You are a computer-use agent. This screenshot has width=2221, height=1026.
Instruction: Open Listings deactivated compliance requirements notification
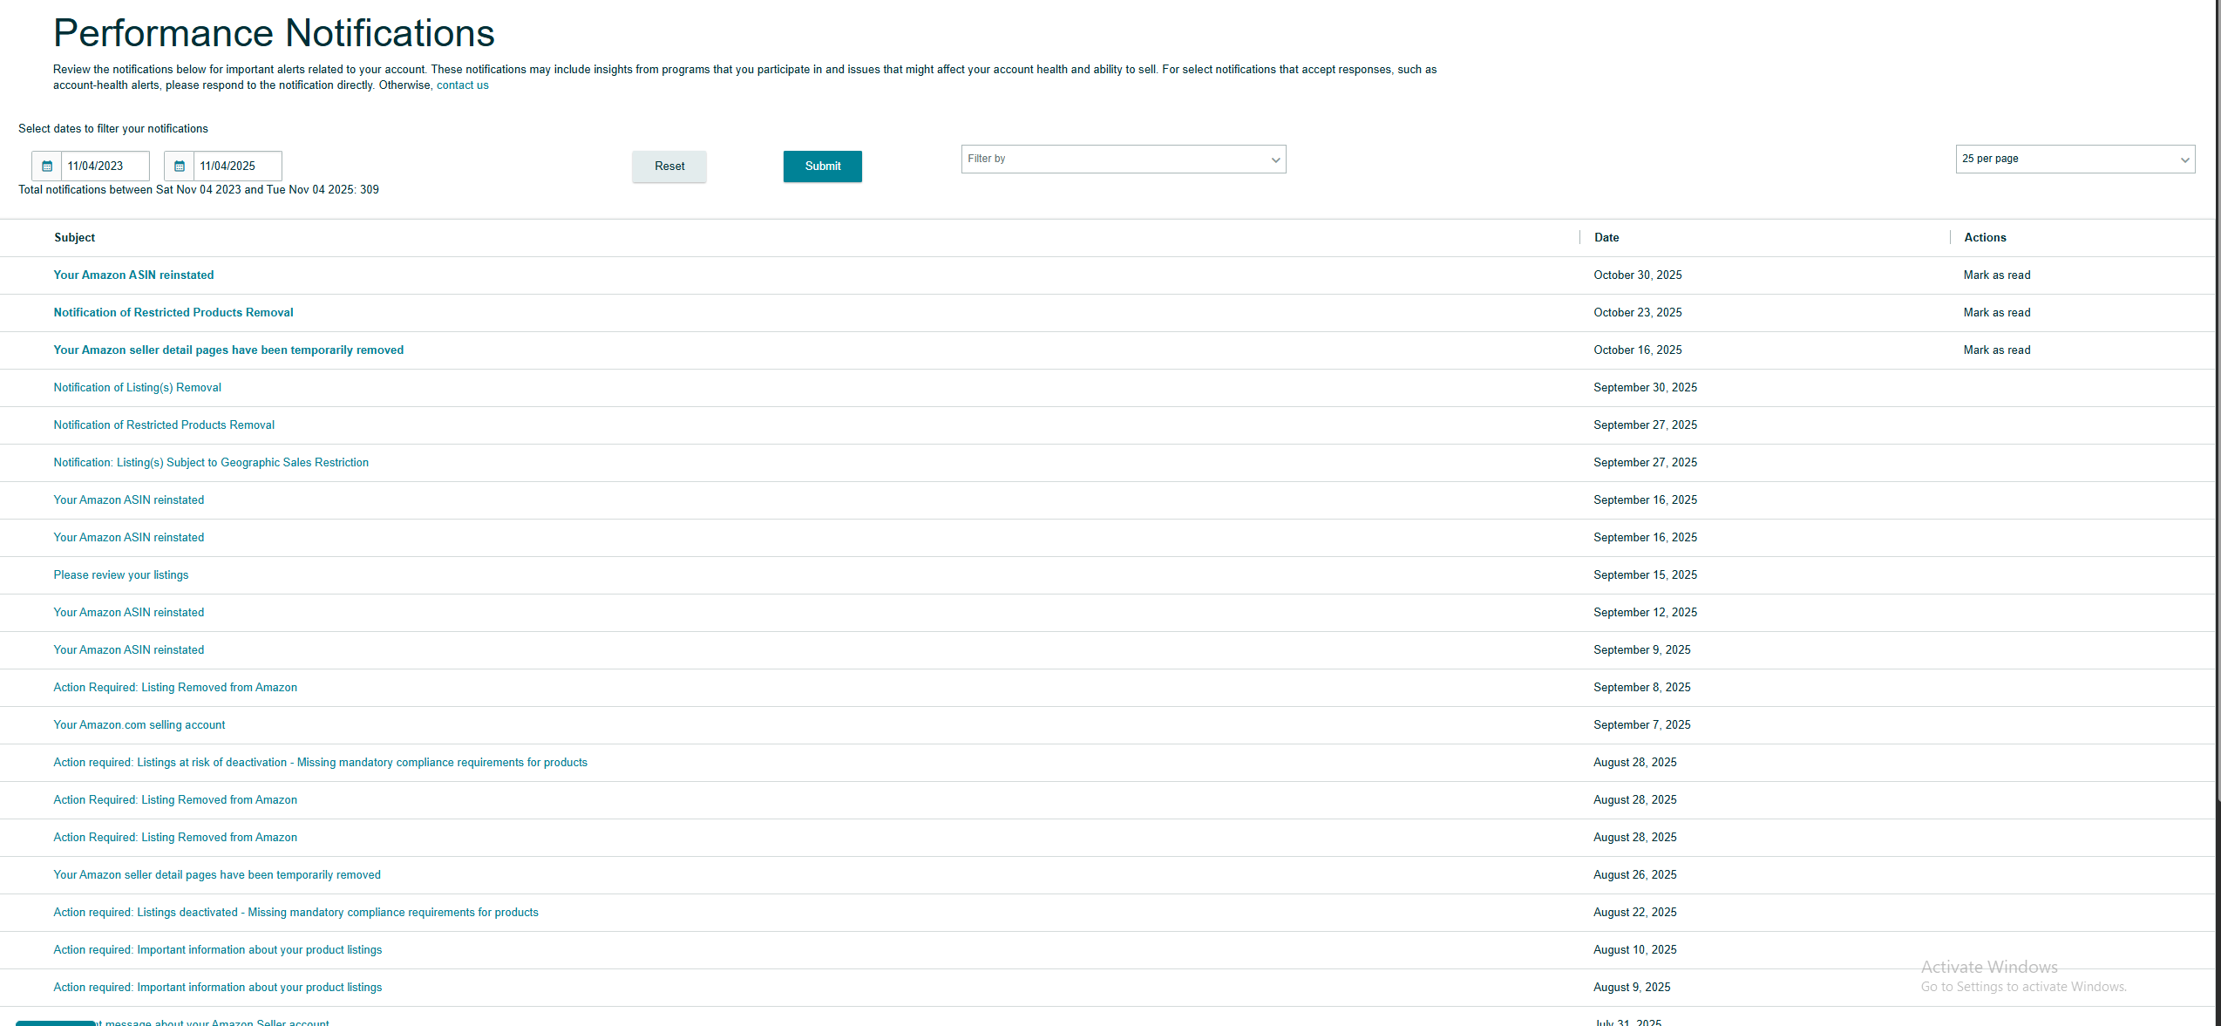pyautogui.click(x=296, y=913)
